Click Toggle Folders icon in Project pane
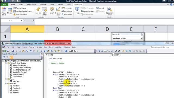Viewport: 174px width, 98px height. (x=11, y=57)
